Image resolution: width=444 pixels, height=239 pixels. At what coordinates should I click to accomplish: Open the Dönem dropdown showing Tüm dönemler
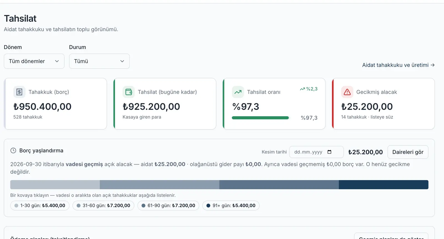tap(34, 61)
